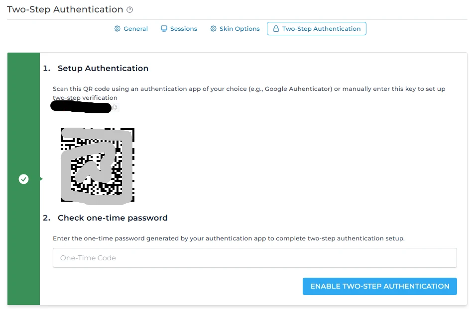The width and height of the screenshot is (469, 309).
Task: Open the General settings tab
Action: point(135,29)
